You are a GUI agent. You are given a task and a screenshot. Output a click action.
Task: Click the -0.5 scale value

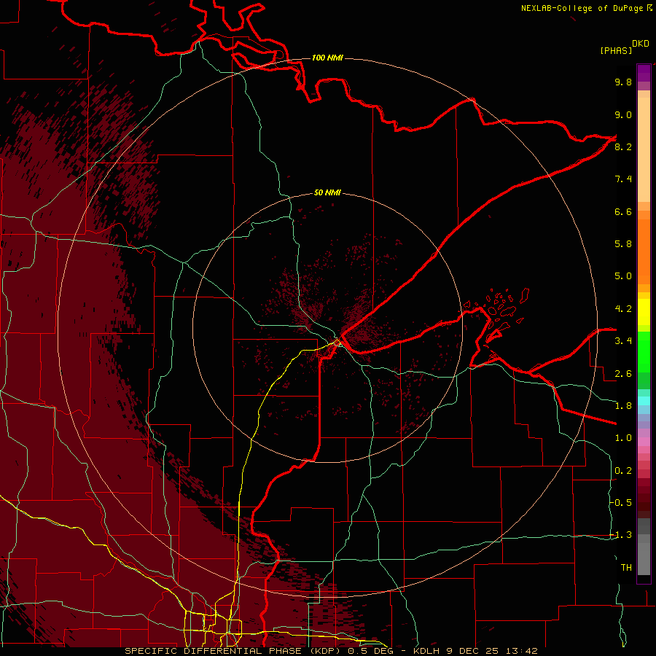click(x=621, y=503)
